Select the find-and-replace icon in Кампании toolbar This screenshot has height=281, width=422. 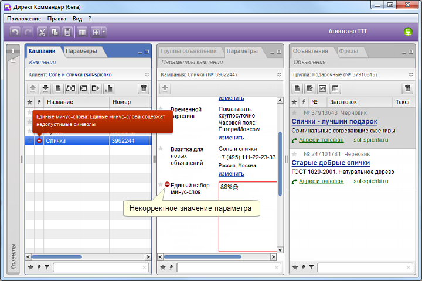click(x=71, y=88)
